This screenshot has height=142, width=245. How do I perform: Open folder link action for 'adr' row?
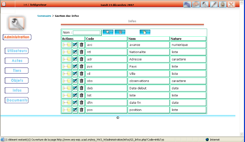tap(67, 59)
